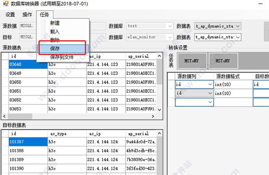Select source row with id 83652

(28, 100)
